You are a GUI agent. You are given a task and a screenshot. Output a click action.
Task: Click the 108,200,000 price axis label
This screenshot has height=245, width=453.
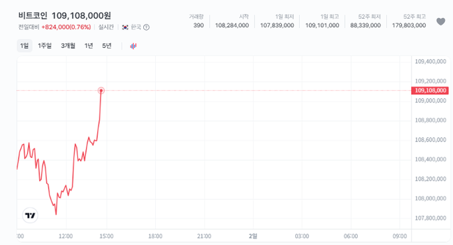tap(430, 179)
